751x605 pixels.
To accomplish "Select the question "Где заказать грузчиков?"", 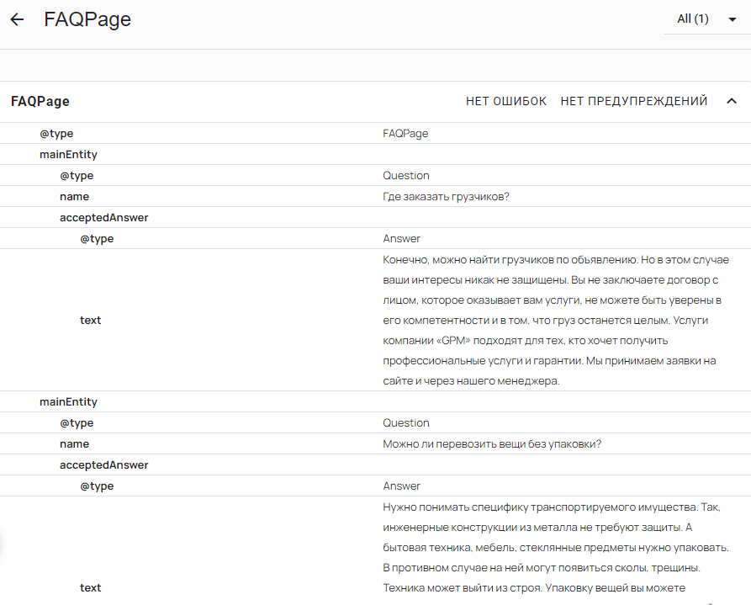I will tap(447, 196).
